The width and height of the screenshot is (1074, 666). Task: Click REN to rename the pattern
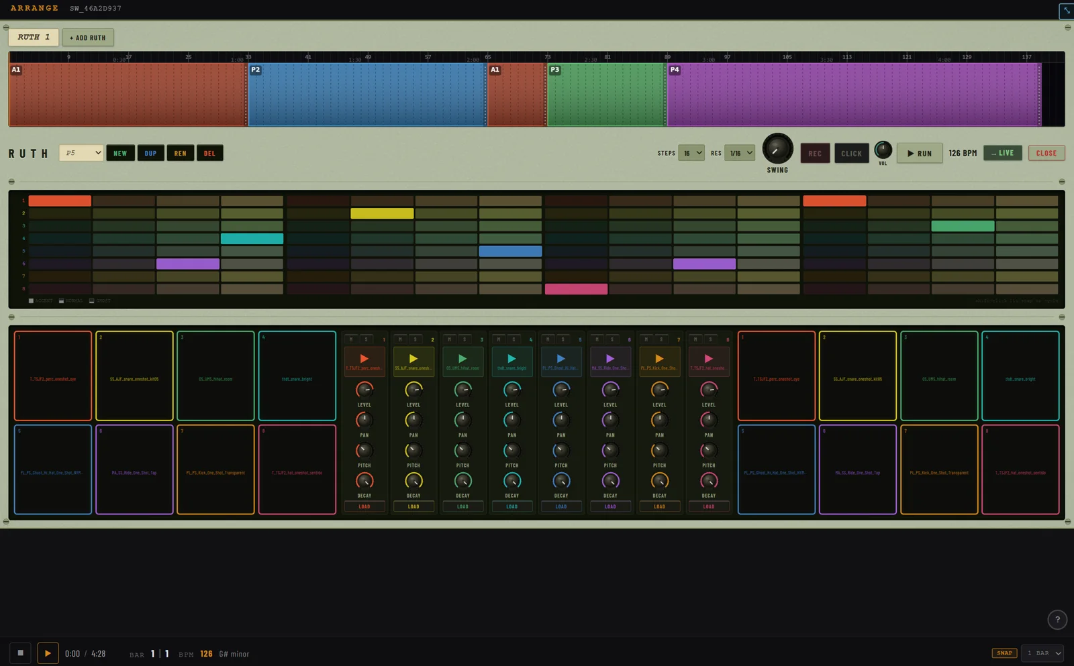[180, 153]
